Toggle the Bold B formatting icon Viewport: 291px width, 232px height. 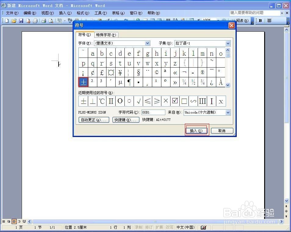(x=260, y=21)
